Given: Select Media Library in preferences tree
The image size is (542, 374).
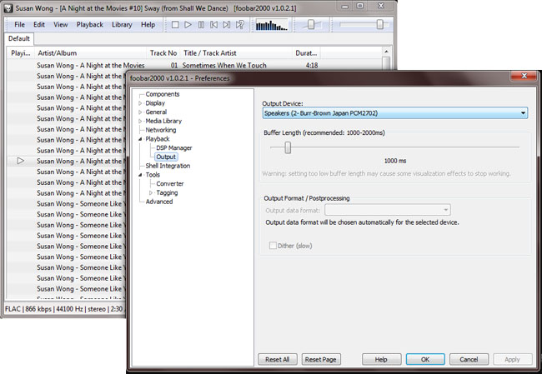Looking at the screenshot, I should tap(163, 121).
